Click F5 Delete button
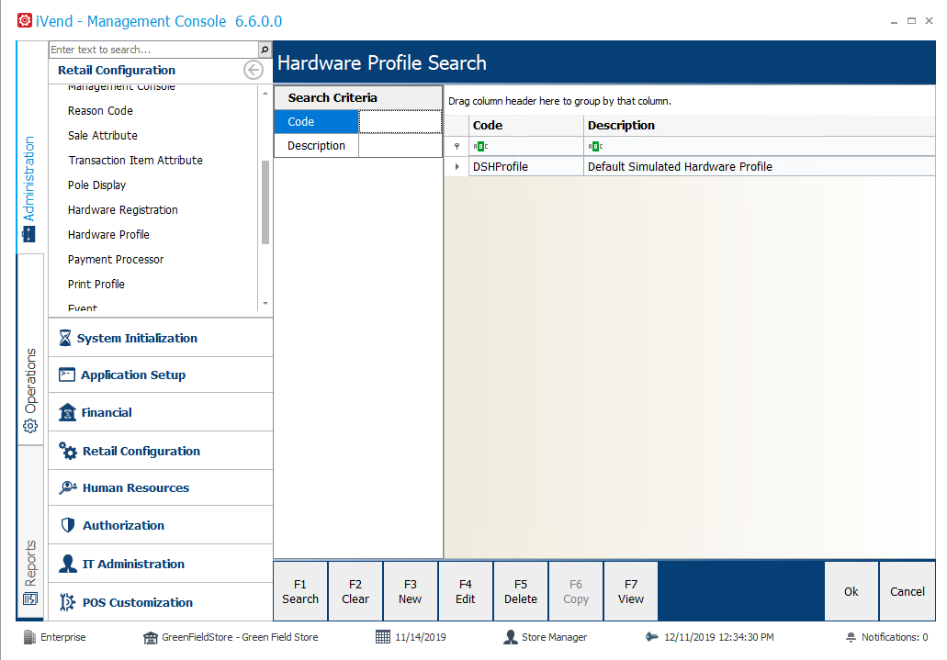Image resolution: width=947 pixels, height=660 pixels. [521, 592]
